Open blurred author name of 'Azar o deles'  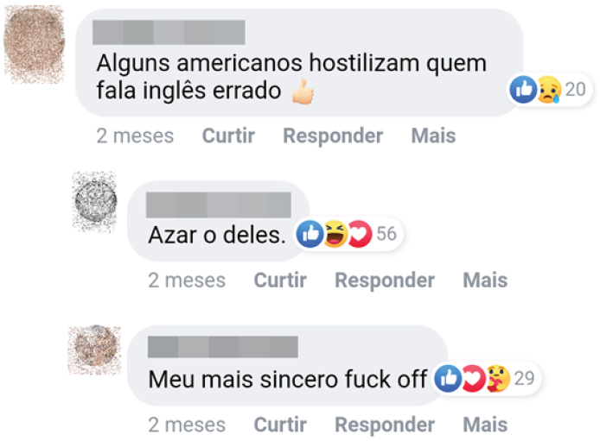[218, 205]
